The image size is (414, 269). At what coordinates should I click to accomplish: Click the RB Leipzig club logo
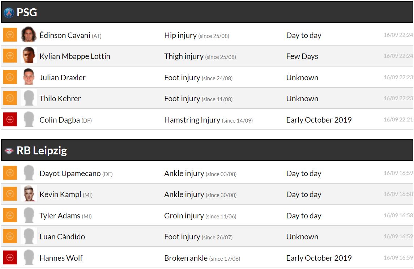[9, 151]
